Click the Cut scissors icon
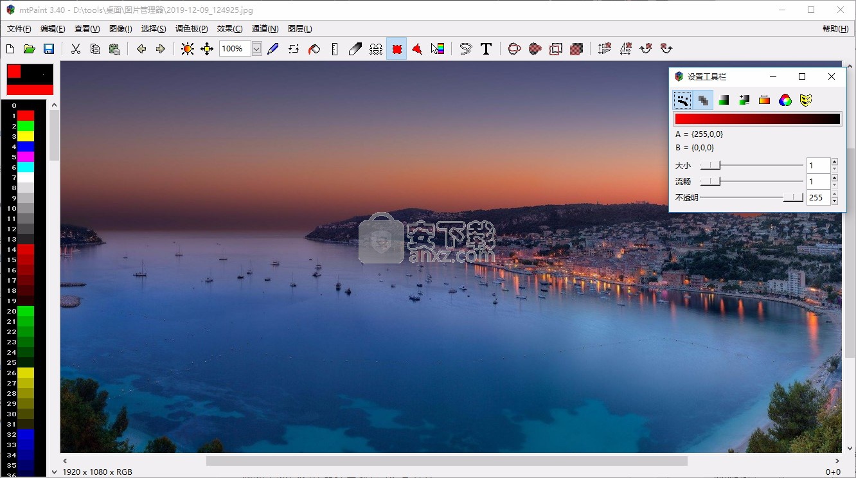856x478 pixels. click(75, 49)
